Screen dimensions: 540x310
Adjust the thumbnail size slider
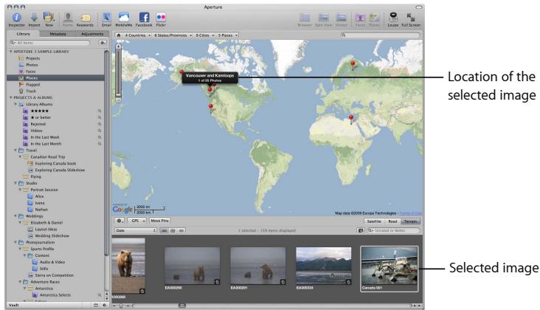tap(121, 306)
